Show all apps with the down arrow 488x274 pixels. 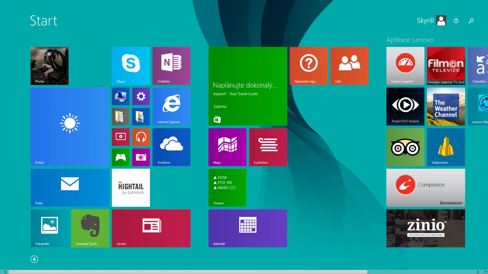(x=34, y=259)
